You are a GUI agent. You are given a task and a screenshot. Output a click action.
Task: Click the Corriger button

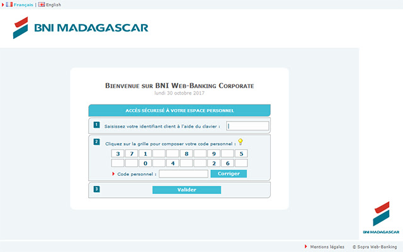coord(229,174)
